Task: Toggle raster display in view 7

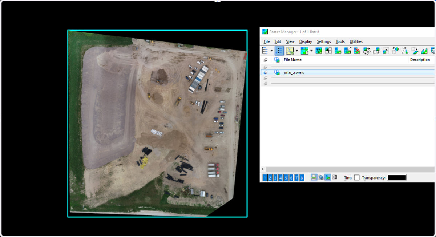Action: (x=296, y=178)
